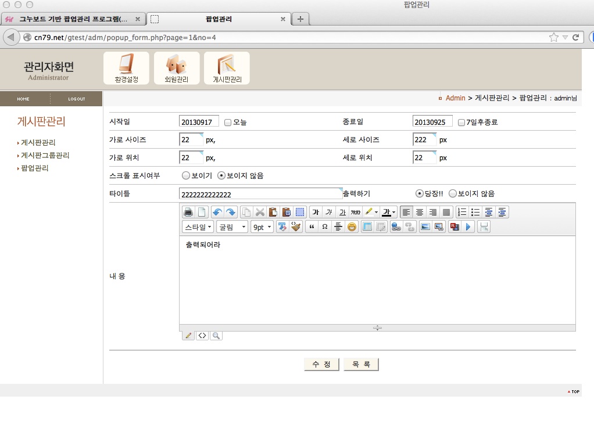
Task: Insert a table into the content
Action: pos(367,227)
